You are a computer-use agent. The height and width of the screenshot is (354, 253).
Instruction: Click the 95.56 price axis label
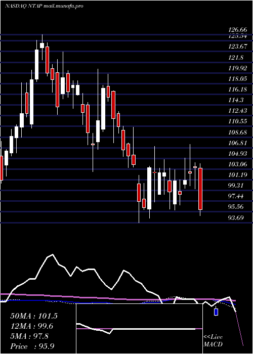pyautogui.click(x=236, y=207)
